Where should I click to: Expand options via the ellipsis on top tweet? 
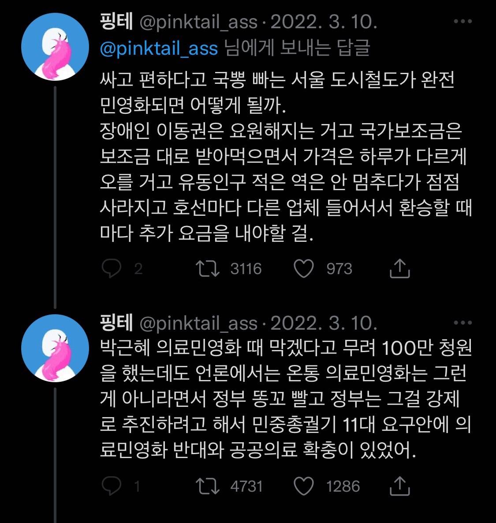(460, 22)
